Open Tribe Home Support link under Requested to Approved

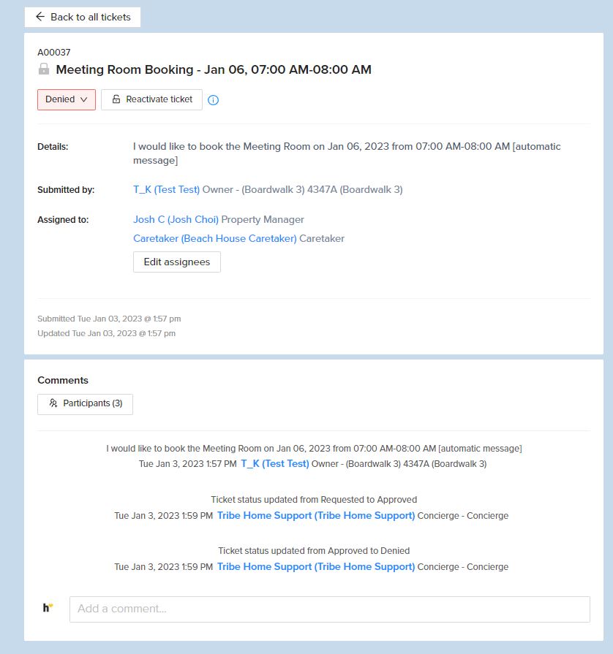tap(316, 515)
